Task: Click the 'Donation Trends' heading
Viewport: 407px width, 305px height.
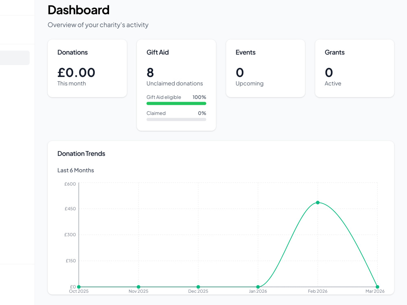Action: click(81, 154)
